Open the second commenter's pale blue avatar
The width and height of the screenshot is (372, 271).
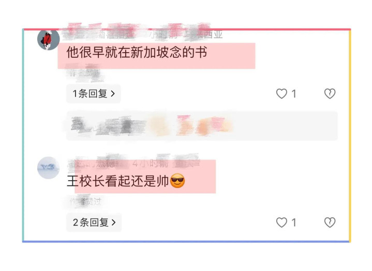click(49, 168)
